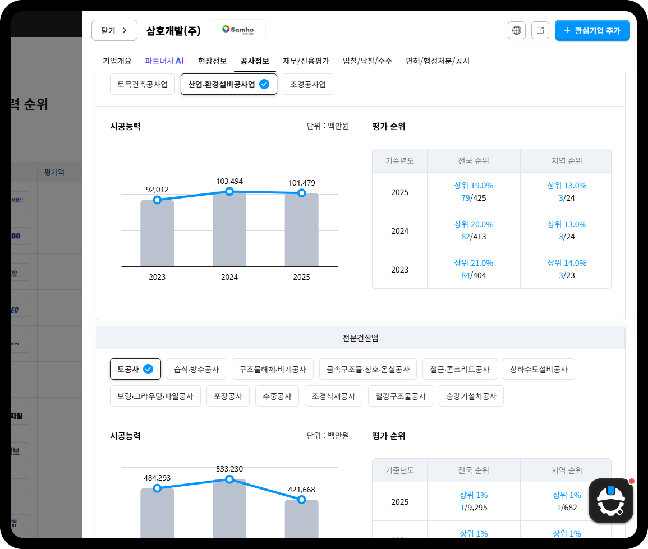Click the 2024 data point labeled 103,494
Image resolution: width=648 pixels, height=549 pixels.
pyautogui.click(x=229, y=191)
